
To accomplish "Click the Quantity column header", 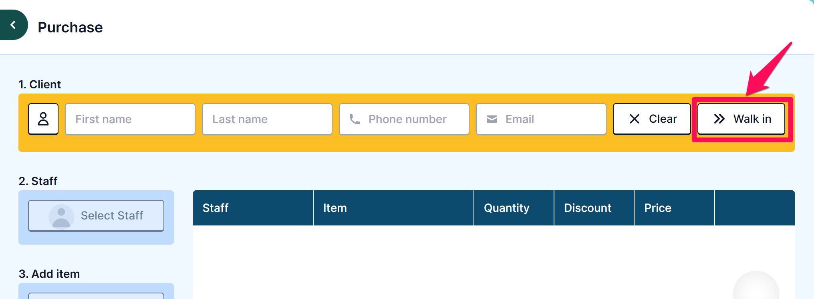I will tap(514, 208).
